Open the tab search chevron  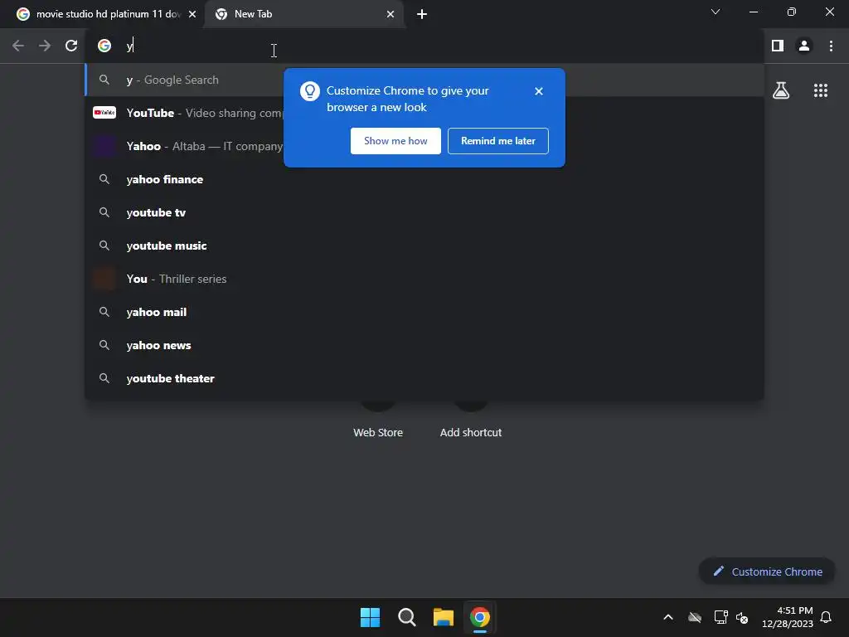coord(716,12)
